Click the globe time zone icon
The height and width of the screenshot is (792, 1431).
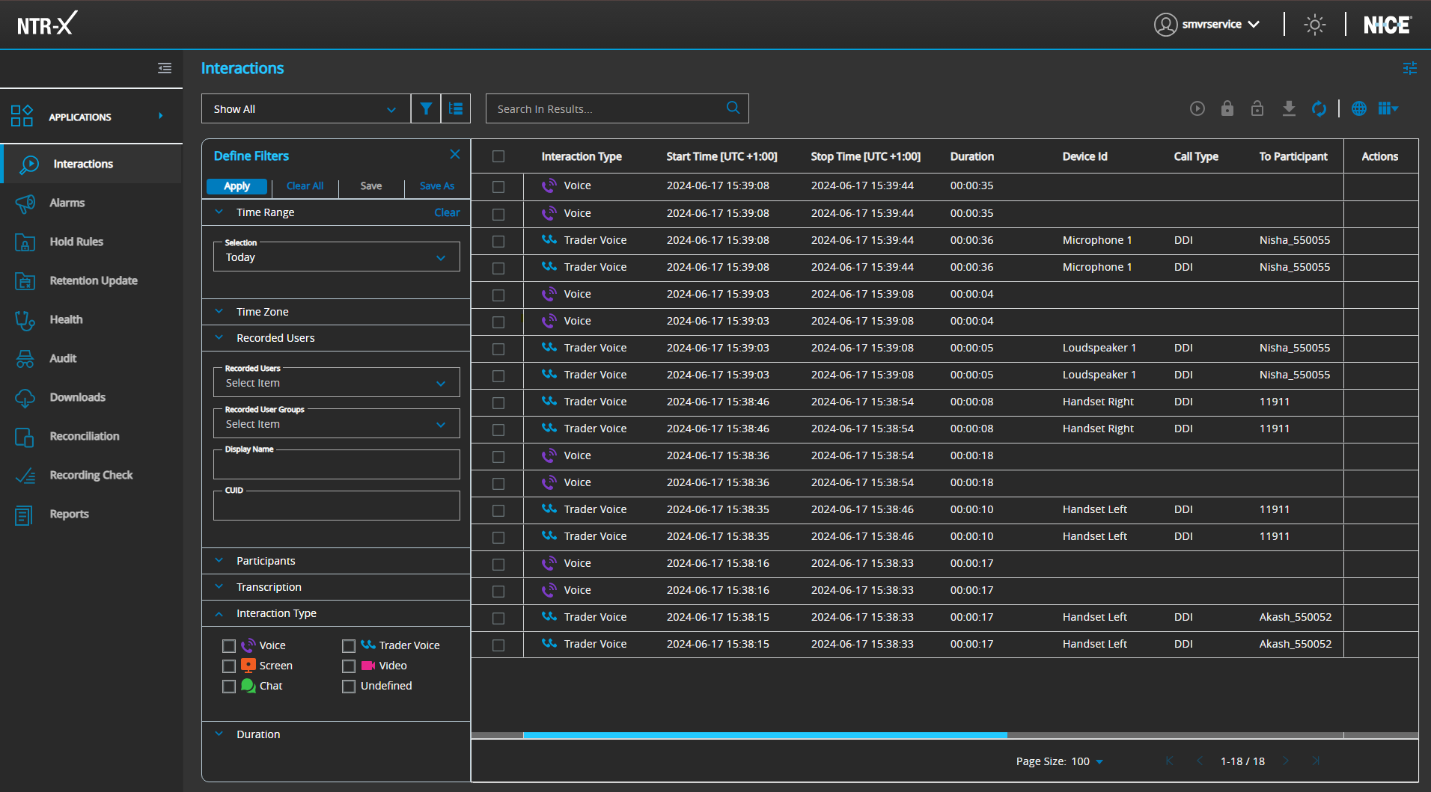(1359, 108)
